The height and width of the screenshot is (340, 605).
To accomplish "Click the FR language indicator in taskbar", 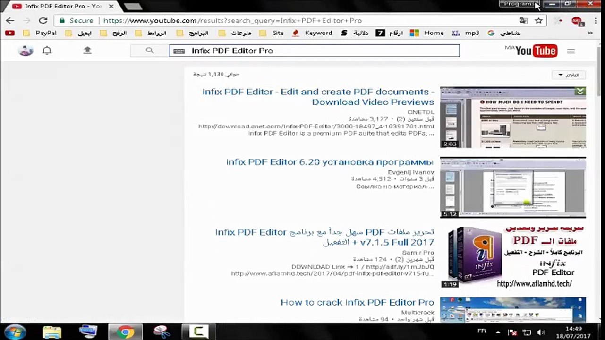I will point(482,331).
